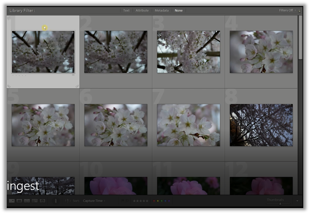The width and height of the screenshot is (310, 214).
Task: Open Capture Time sort dropdown
Action: (x=94, y=201)
